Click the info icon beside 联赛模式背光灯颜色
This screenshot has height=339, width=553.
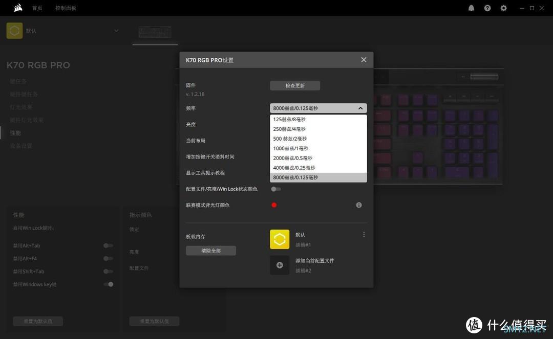point(358,205)
